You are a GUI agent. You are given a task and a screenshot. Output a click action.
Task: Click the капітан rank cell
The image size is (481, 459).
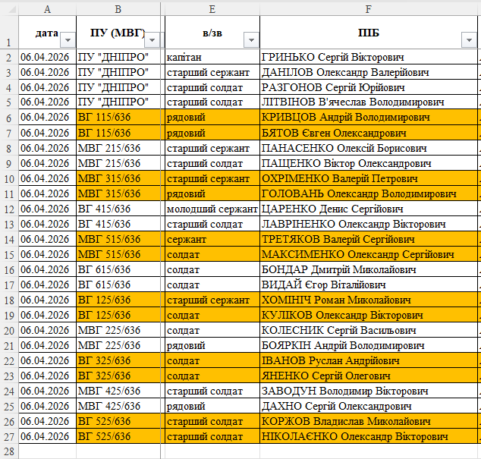click(212, 57)
